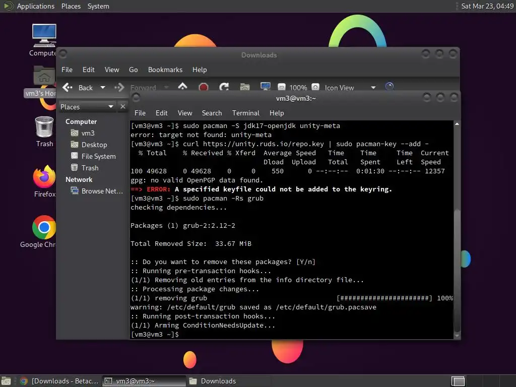This screenshot has width=516, height=387.
Task: Switch to Chrome Downloads taskbar entry
Action: 59,381
